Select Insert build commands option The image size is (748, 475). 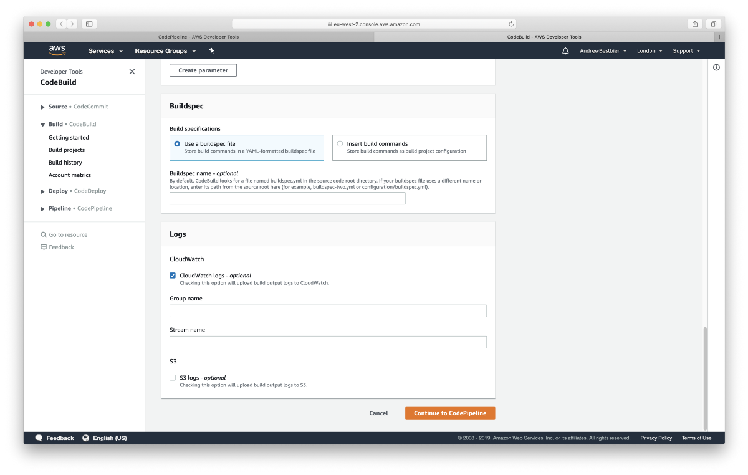pos(409,148)
